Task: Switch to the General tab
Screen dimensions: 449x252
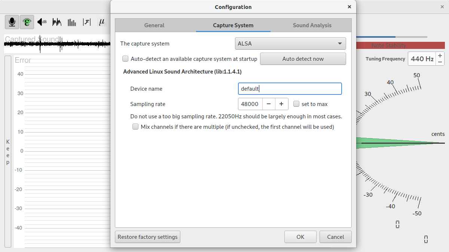Action: (154, 25)
